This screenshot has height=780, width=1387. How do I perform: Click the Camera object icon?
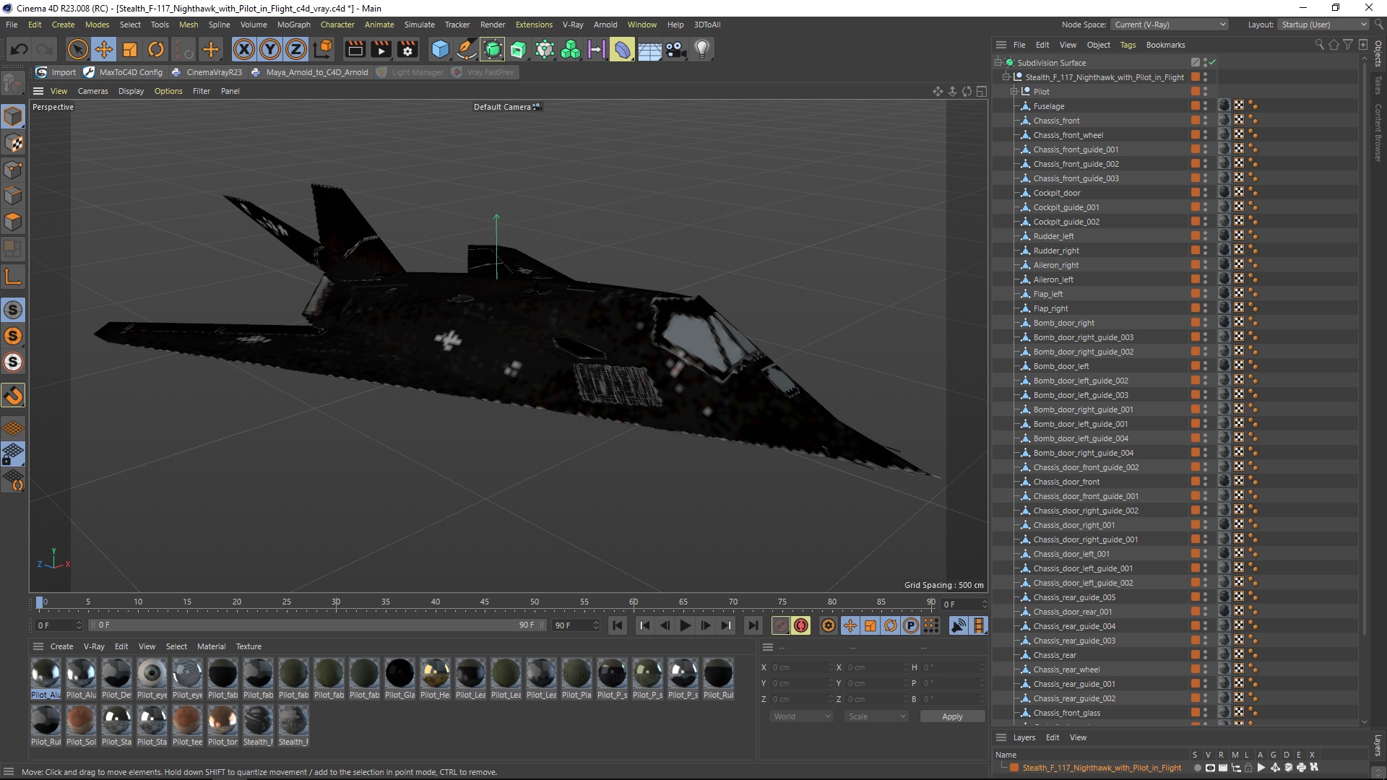(x=675, y=49)
